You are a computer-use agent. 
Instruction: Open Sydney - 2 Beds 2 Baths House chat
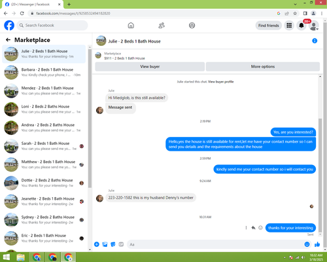tap(44, 220)
